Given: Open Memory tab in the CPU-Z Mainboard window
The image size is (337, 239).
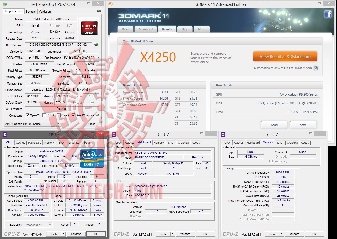Looking at the screenshot, I should pos(159,143).
